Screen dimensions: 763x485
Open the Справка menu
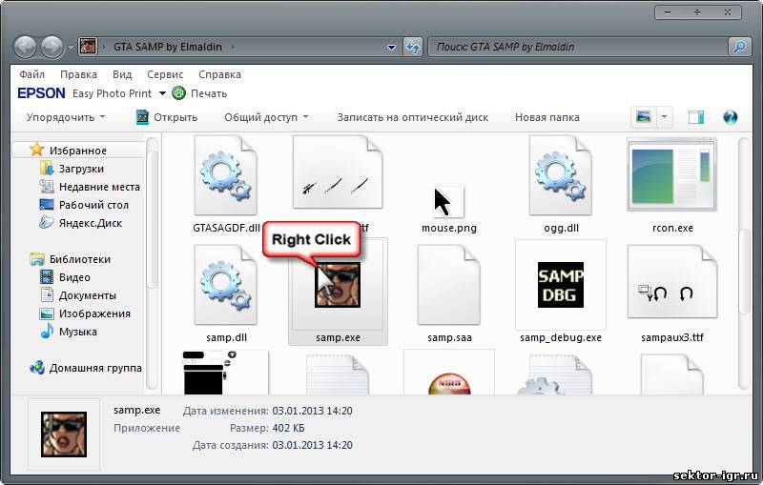219,74
